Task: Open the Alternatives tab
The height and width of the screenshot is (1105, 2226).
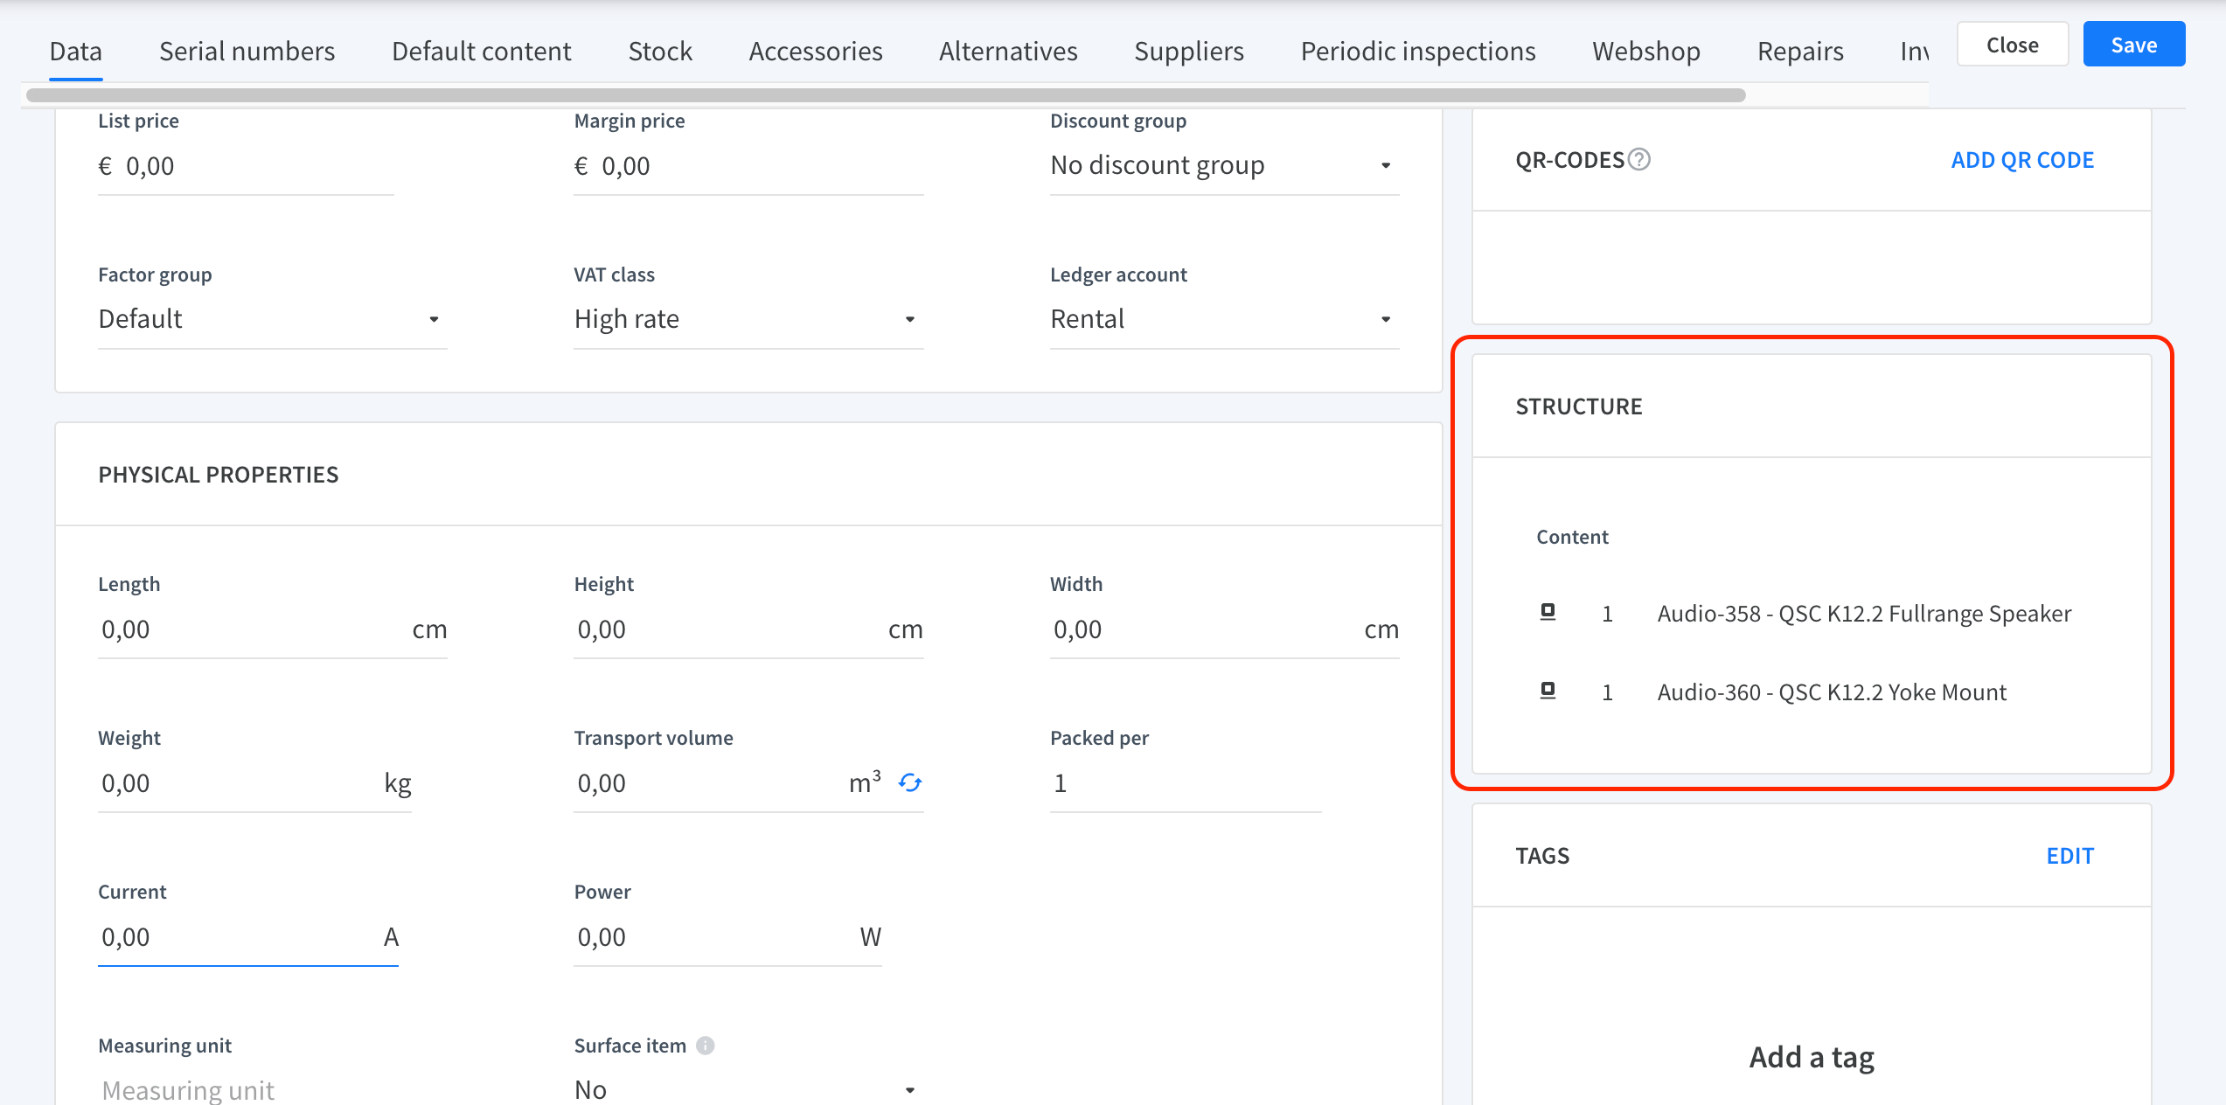Action: [x=1008, y=51]
